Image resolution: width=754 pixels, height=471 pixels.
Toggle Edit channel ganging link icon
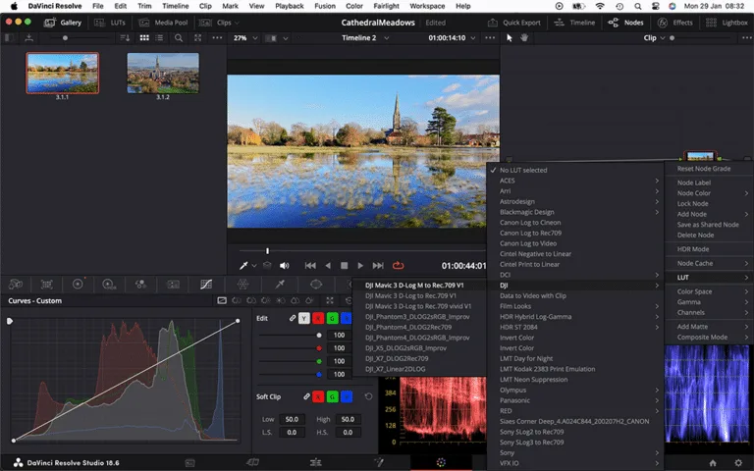pos(293,318)
